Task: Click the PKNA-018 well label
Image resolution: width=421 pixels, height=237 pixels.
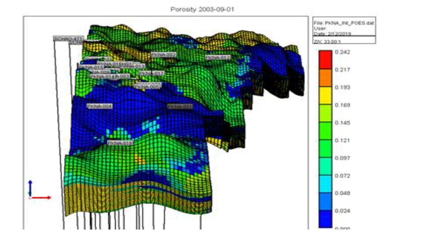Action: click(x=120, y=143)
